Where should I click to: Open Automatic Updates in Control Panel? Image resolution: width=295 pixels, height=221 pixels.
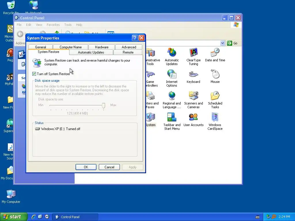click(172, 57)
